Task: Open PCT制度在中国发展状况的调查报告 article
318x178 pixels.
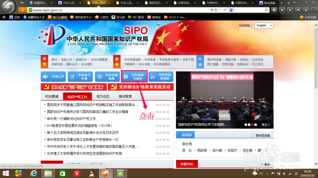Action: click(x=79, y=126)
